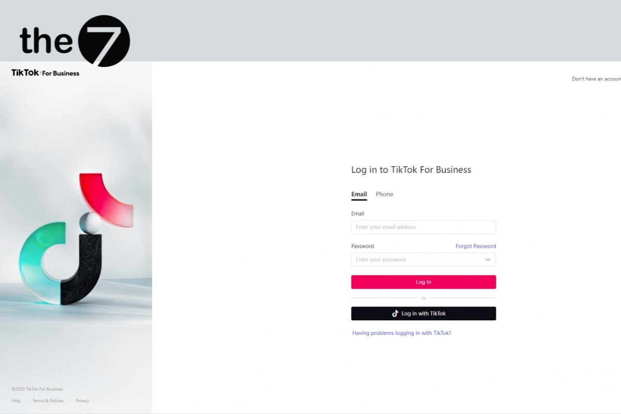Open the Help footer link
This screenshot has height=414, width=621.
tap(16, 401)
